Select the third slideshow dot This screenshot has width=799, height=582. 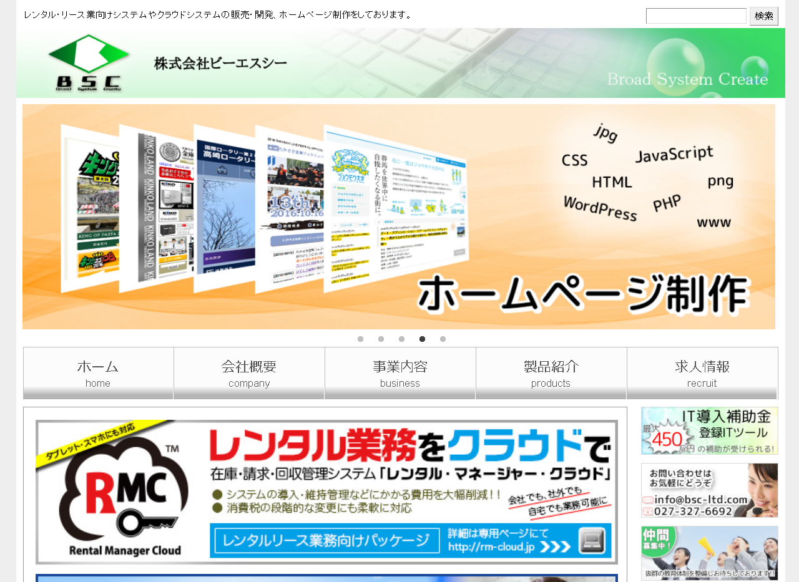click(x=401, y=339)
